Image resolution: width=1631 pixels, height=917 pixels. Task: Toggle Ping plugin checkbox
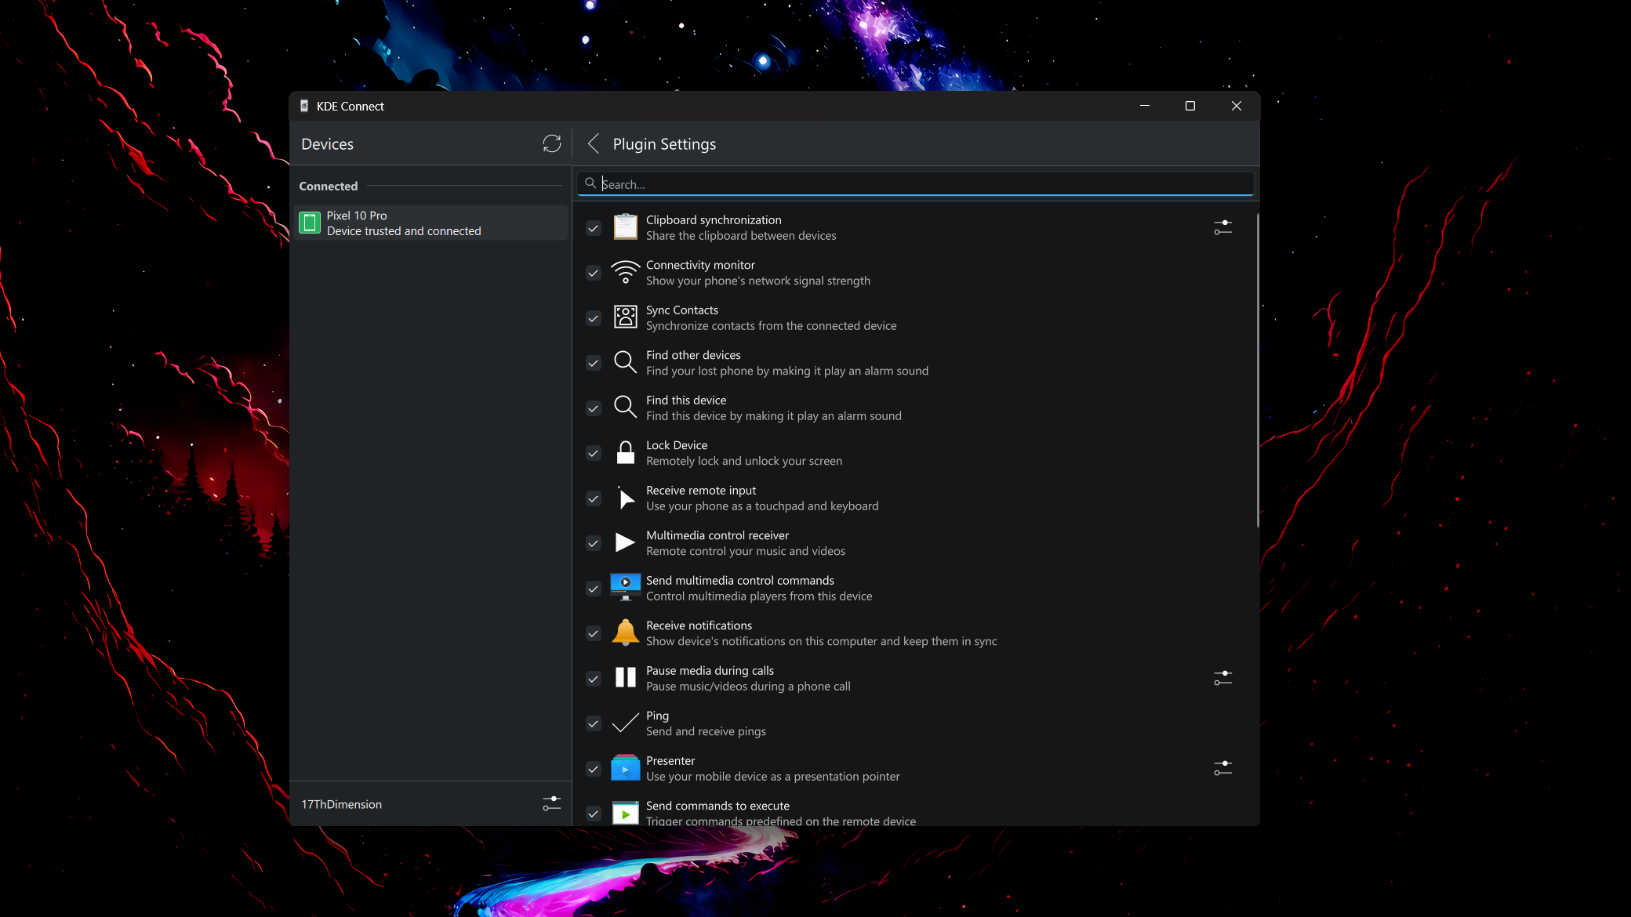594,723
